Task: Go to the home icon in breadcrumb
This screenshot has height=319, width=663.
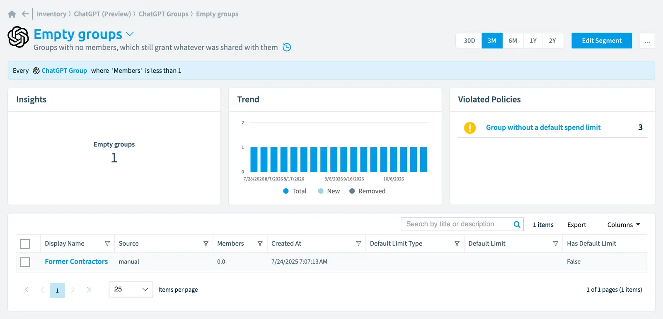Action: [12, 14]
